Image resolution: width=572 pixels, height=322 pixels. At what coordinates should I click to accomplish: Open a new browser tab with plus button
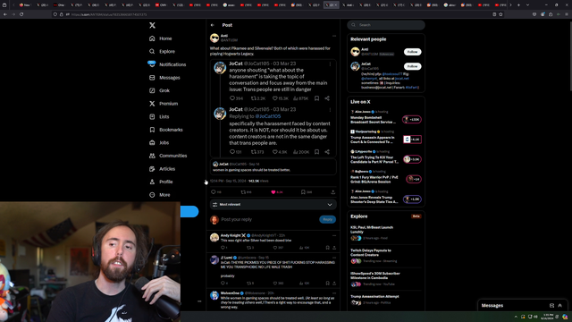[518, 5]
